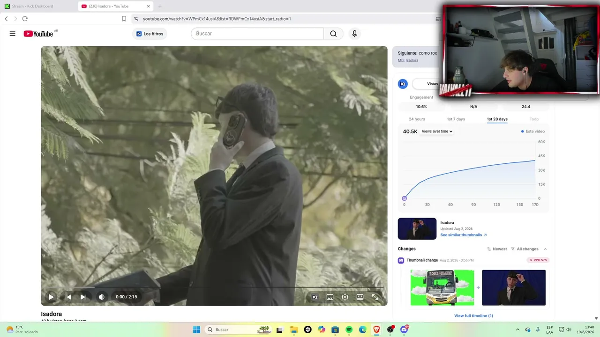Click the Thumbnail change entry icon

tap(401, 260)
